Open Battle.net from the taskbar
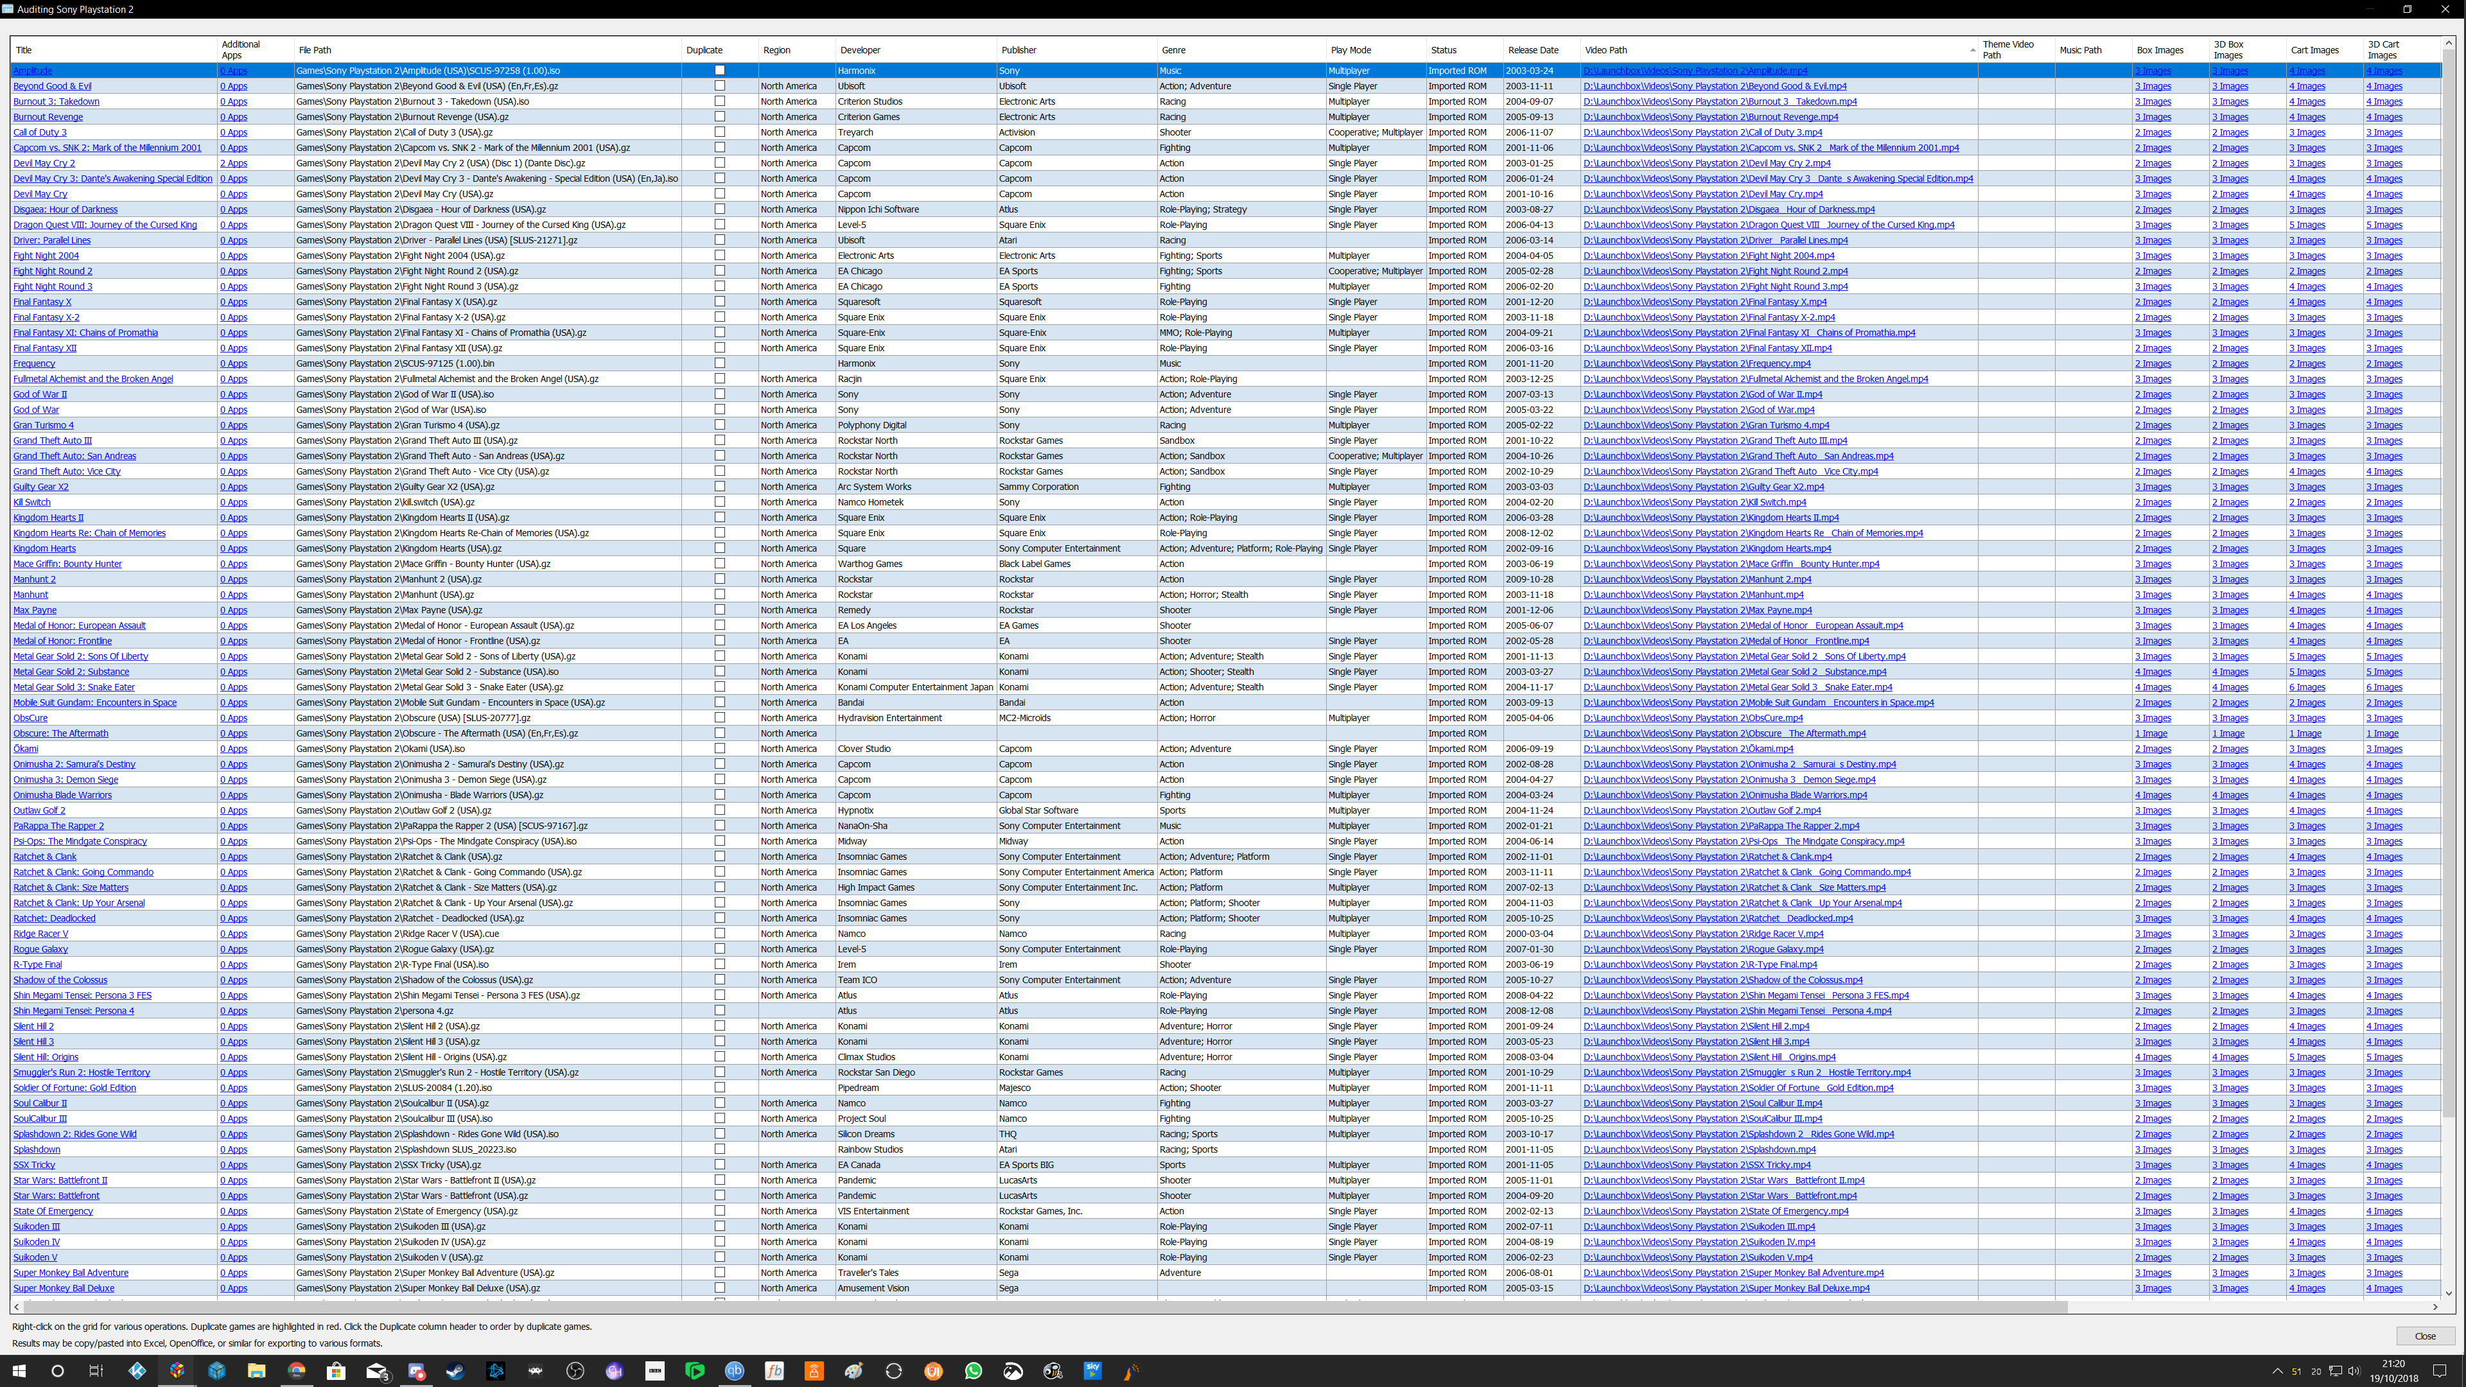 [496, 1371]
